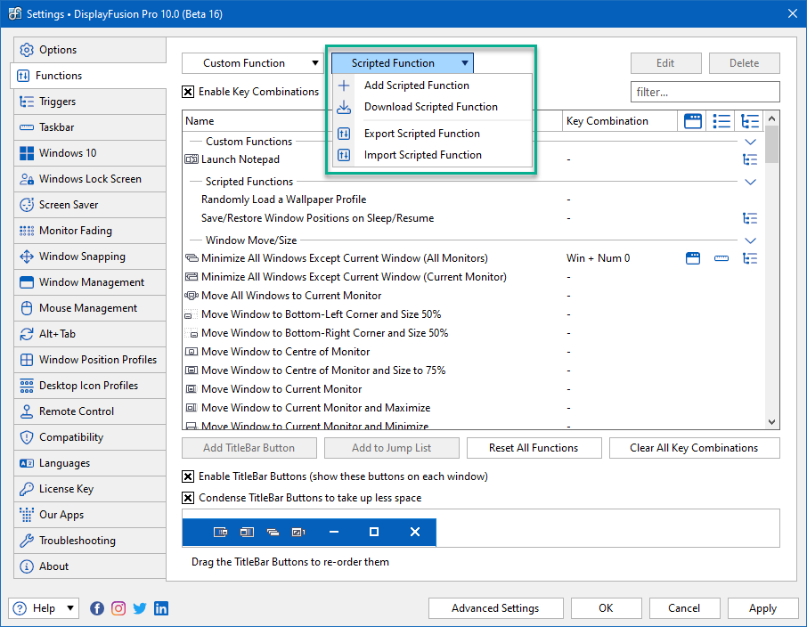
Task: Toggle the Enable TitleBar Buttons checkbox
Action: click(x=188, y=476)
